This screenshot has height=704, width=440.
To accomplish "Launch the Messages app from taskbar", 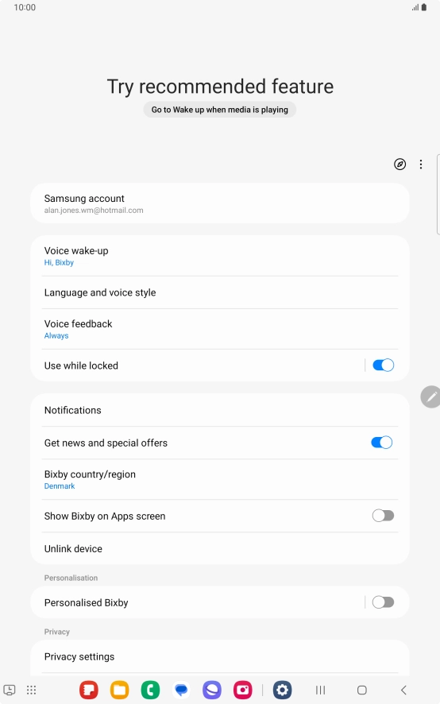I will (x=181, y=690).
